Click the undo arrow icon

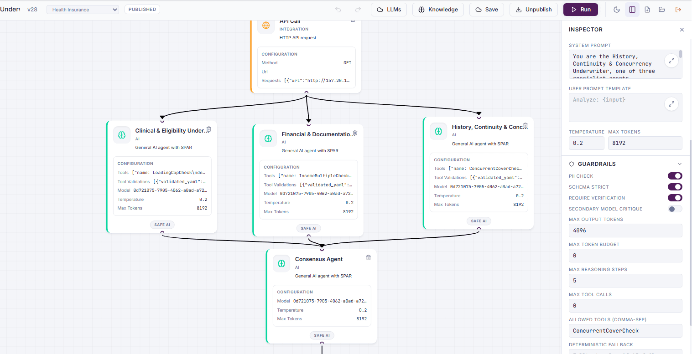338,10
